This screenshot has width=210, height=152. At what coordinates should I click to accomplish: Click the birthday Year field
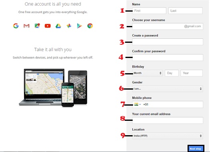point(192,73)
